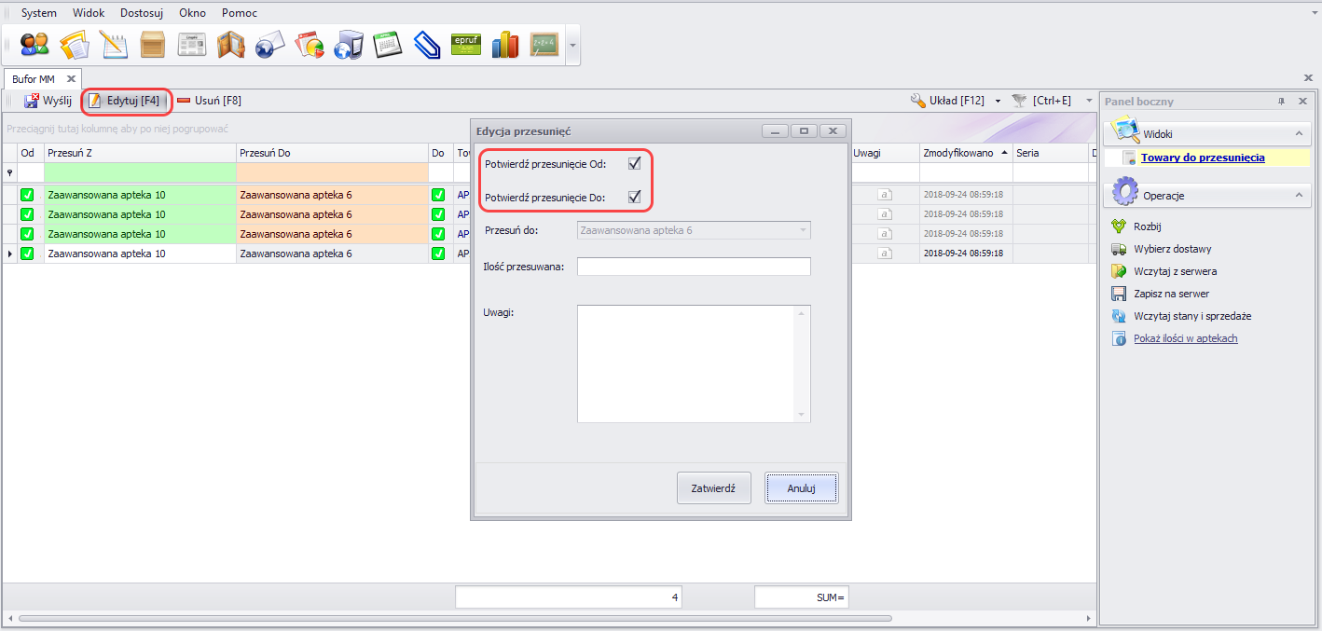This screenshot has width=1322, height=631.
Task: Open the Przesuń do dropdown
Action: tap(802, 230)
